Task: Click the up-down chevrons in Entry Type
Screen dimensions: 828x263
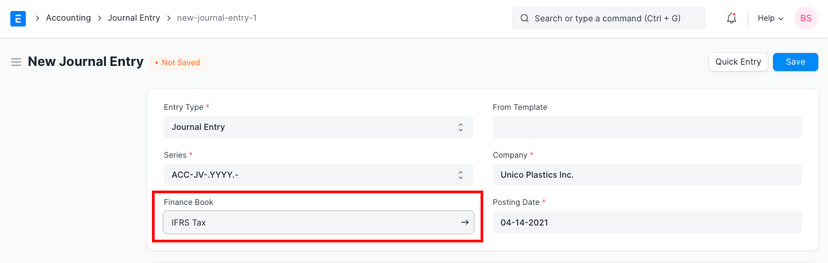Action: pos(461,127)
